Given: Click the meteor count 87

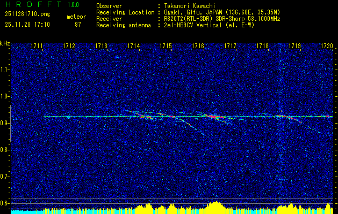Looking at the screenshot, I should tap(78, 25).
